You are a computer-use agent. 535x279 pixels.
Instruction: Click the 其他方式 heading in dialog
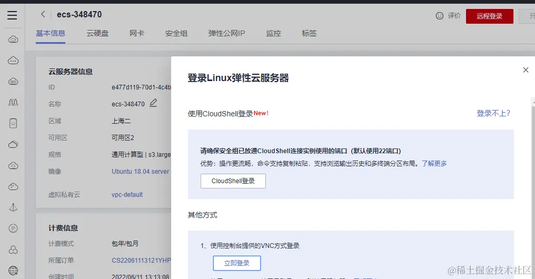tap(202, 215)
